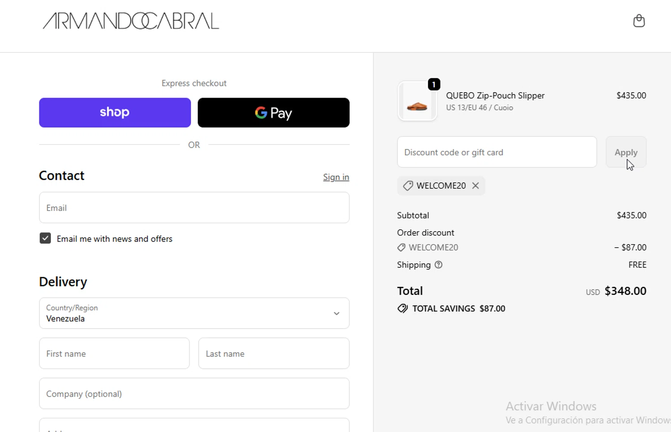Click the applied WELCOME20 chip
This screenshot has width=671, height=432.
(441, 185)
